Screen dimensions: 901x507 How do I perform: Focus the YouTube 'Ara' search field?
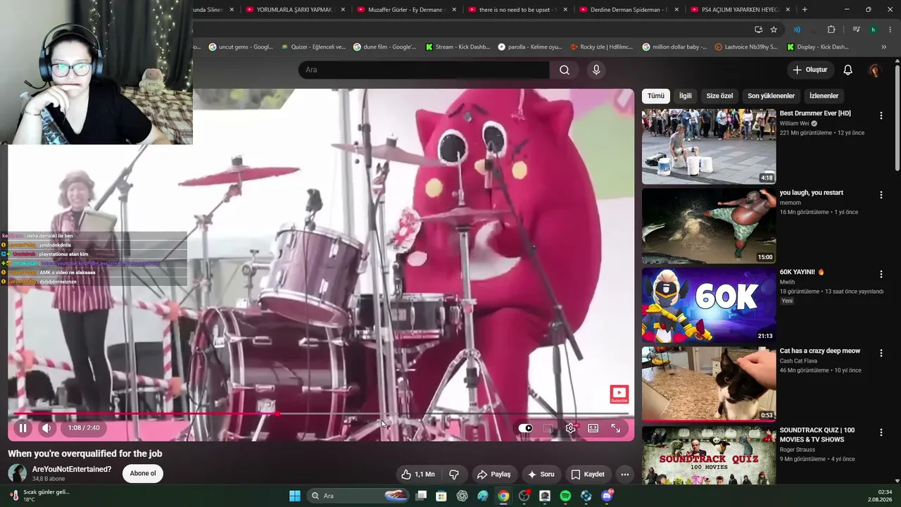pos(424,70)
